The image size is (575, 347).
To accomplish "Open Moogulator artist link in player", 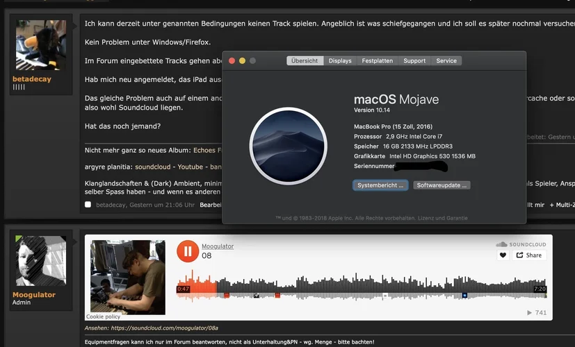I will pyautogui.click(x=218, y=246).
